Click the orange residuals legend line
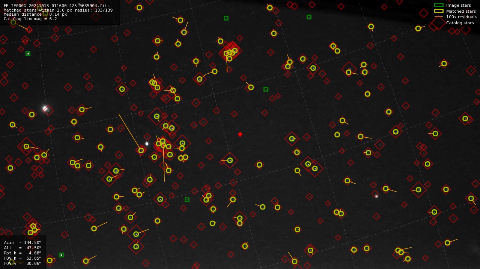480x269 pixels. coord(439,17)
